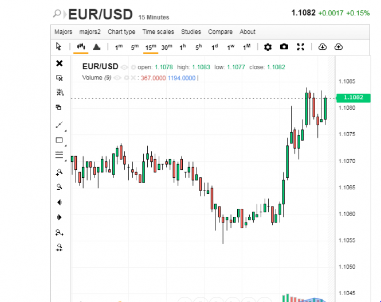Select the 1M monthly timeframe
Screen dimensions: 381x302
tap(246, 47)
